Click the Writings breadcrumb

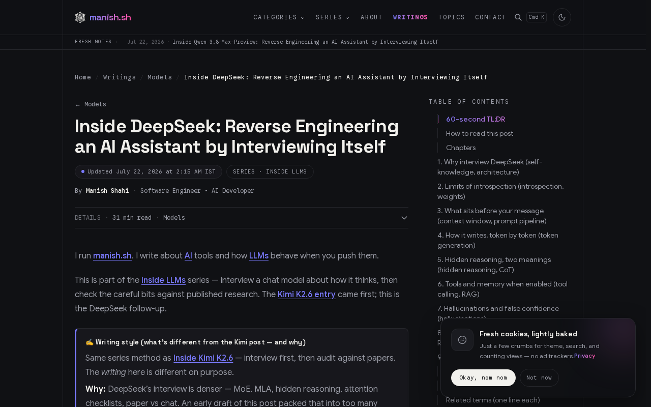(120, 77)
